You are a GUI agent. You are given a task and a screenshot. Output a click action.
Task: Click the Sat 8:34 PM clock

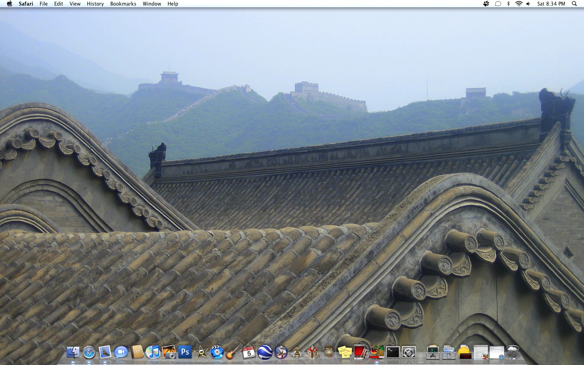[x=551, y=4]
